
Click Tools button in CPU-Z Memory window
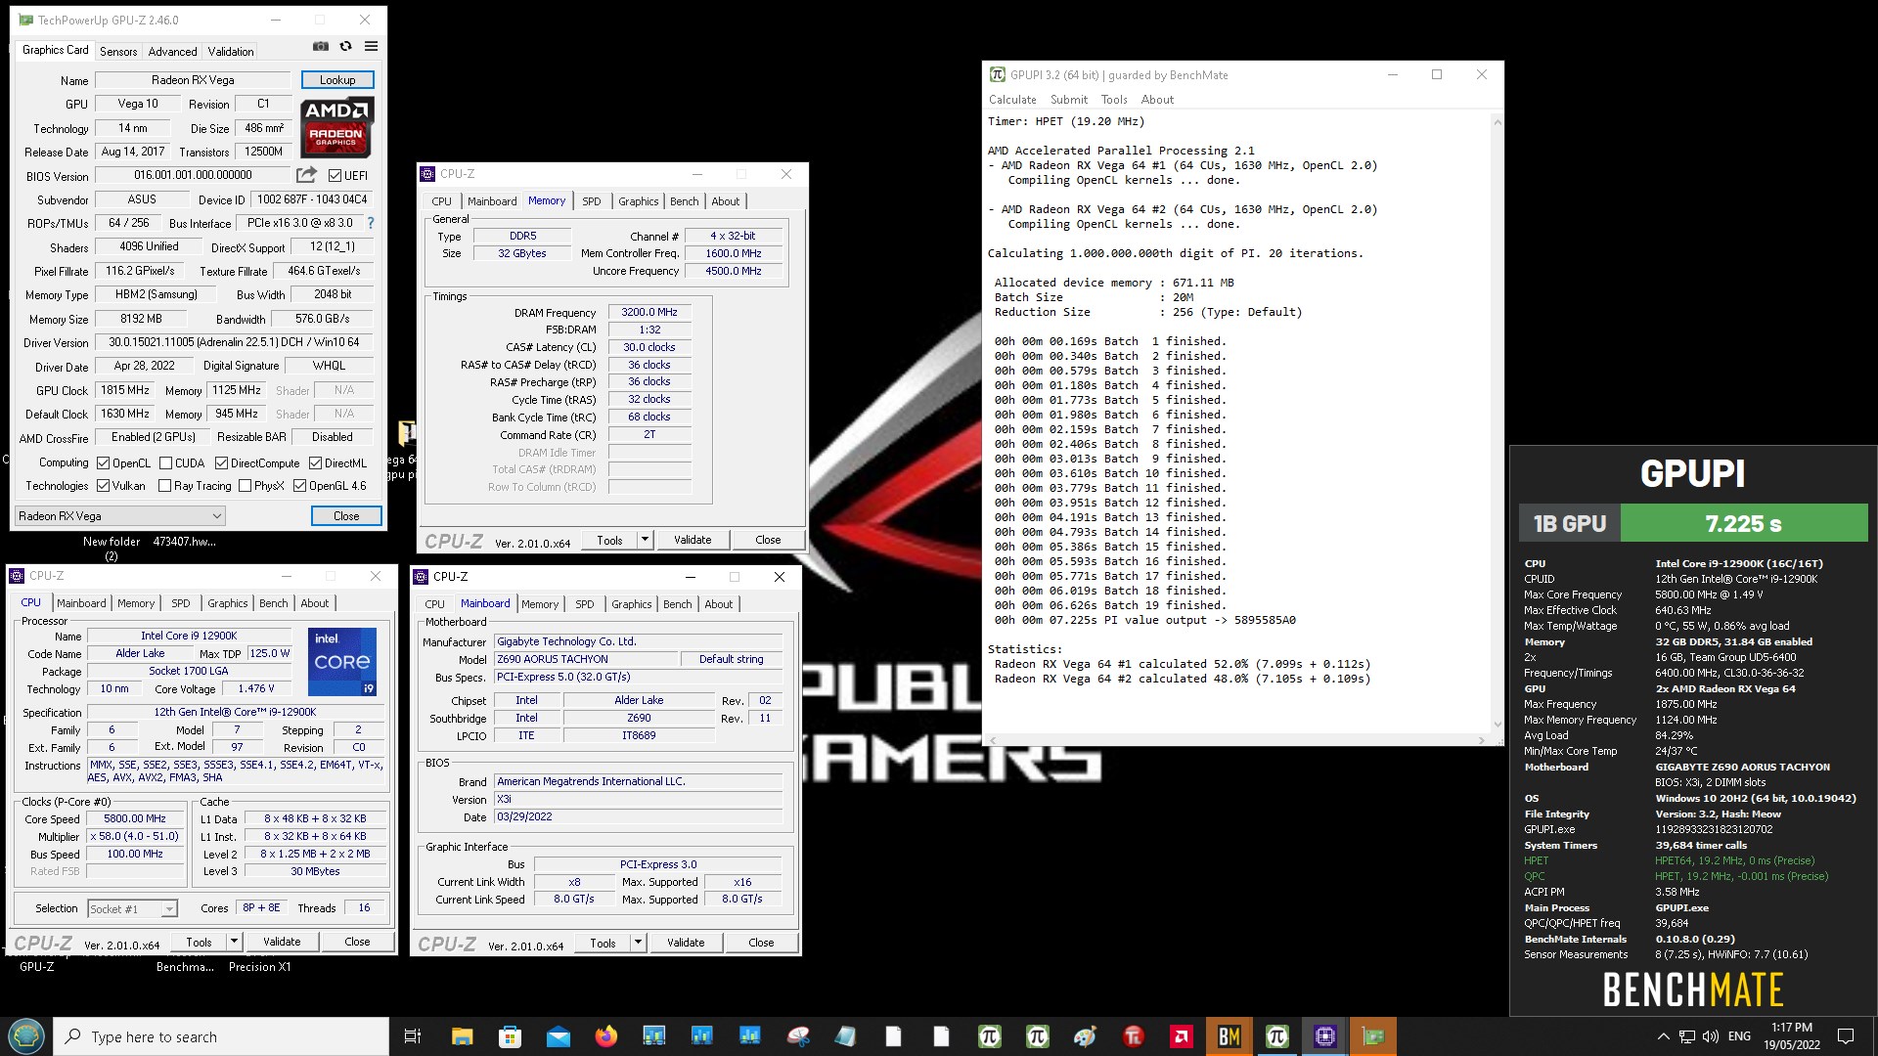(x=609, y=540)
